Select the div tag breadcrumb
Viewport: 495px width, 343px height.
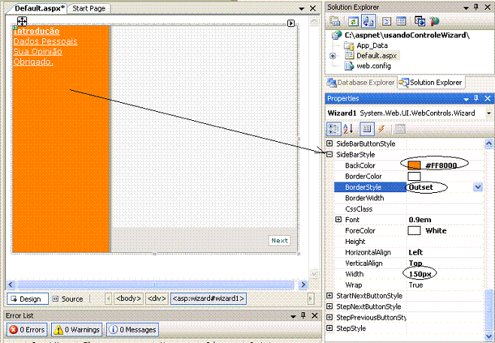point(156,299)
